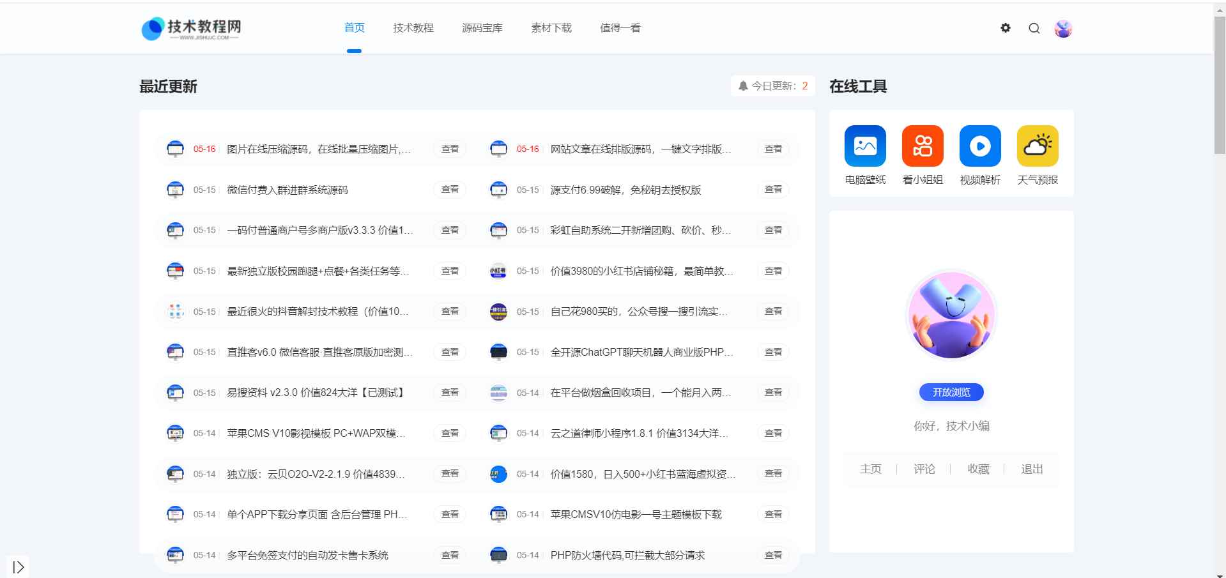The width and height of the screenshot is (1226, 578).
Task: Open the 视频解析 video parser icon
Action: [980, 146]
